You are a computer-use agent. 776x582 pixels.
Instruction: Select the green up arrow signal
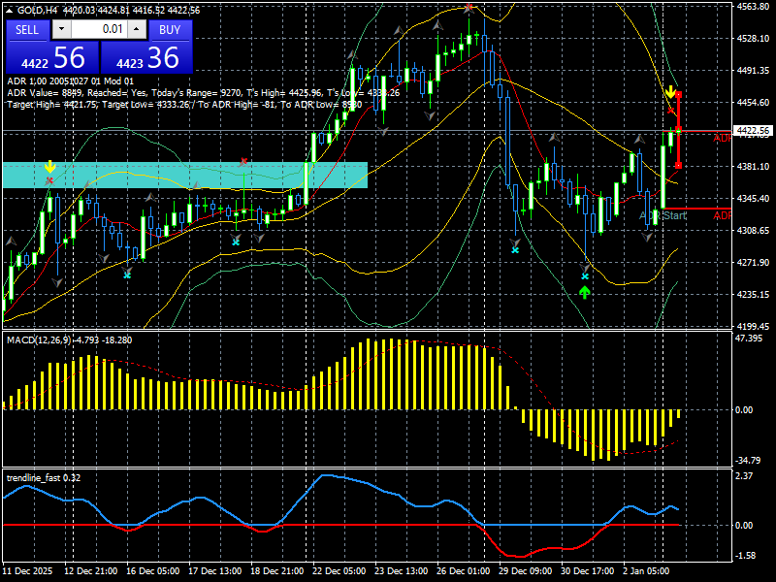[585, 293]
